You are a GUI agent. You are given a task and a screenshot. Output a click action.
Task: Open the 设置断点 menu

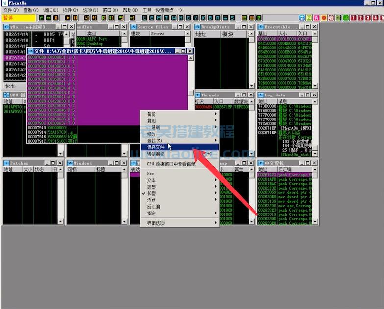(169, 10)
